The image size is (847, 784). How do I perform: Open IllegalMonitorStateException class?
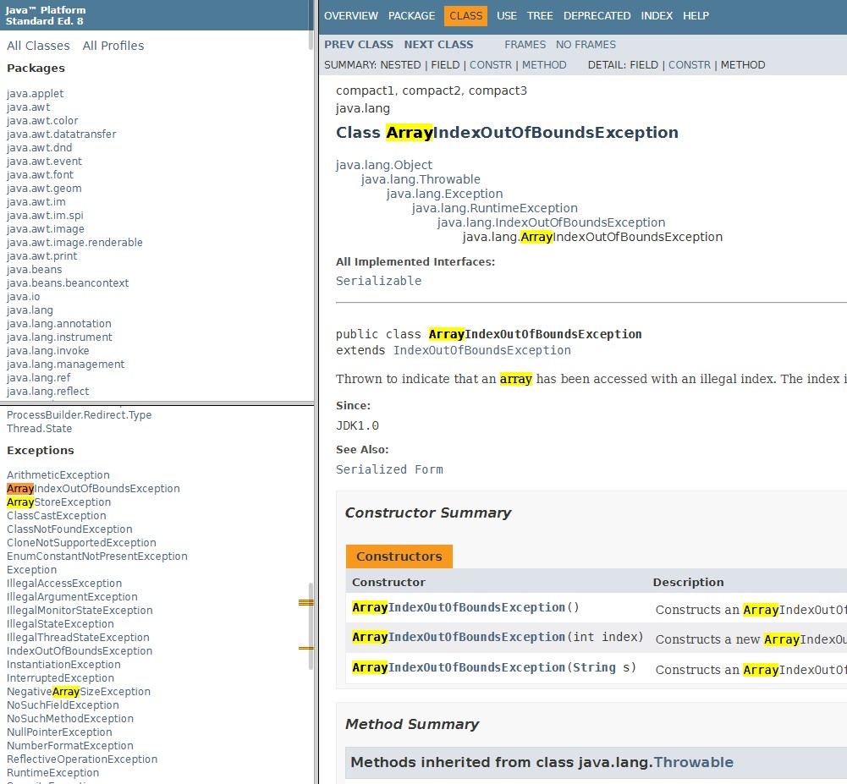click(x=80, y=610)
